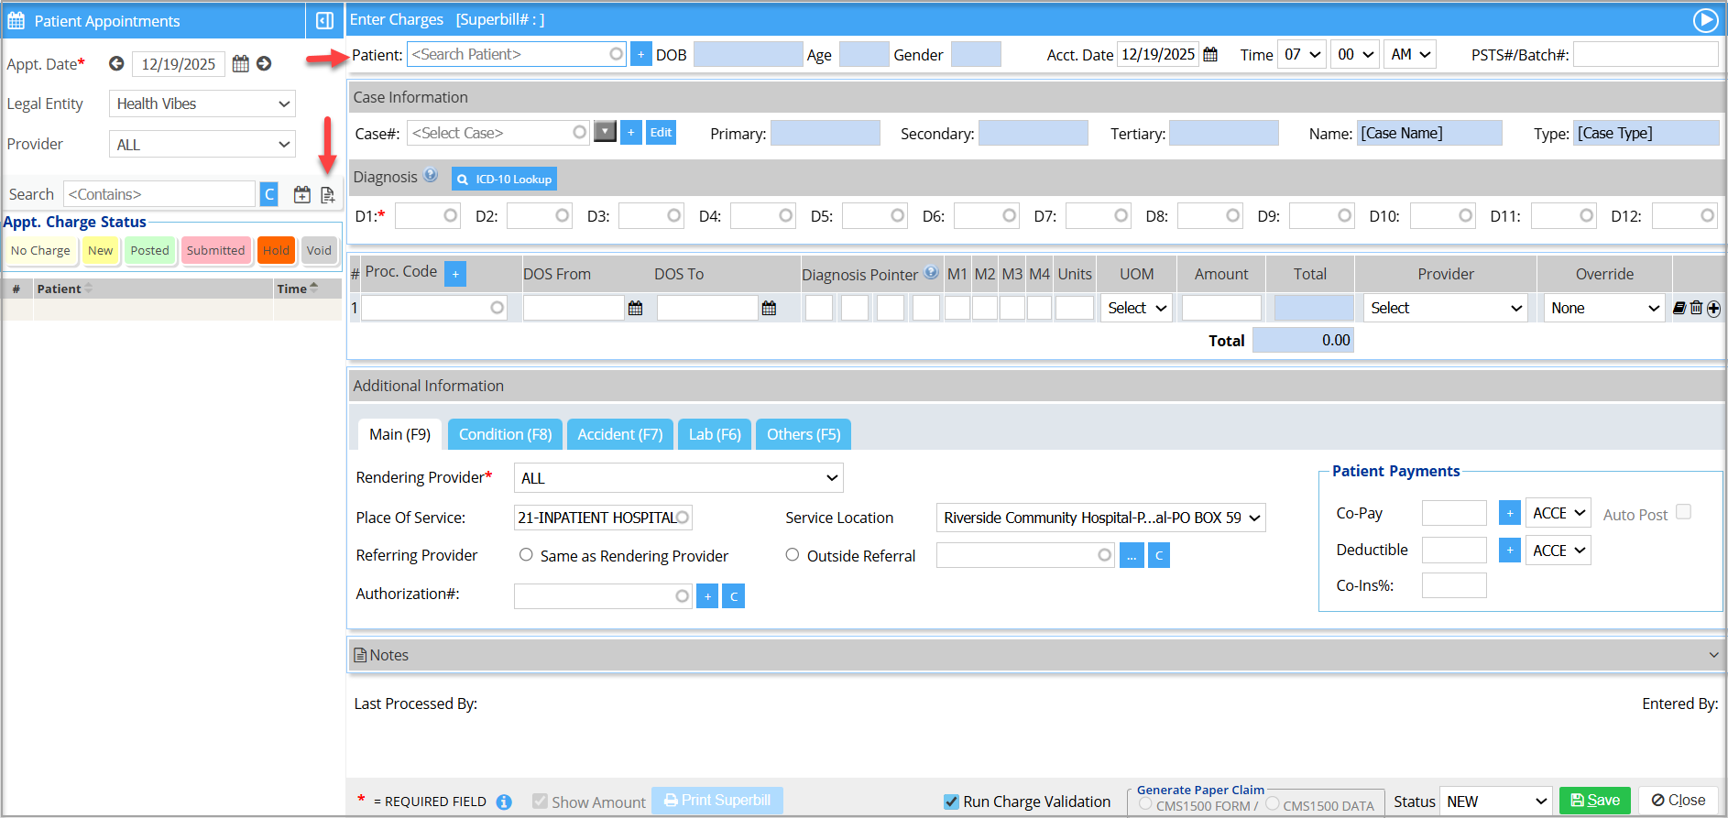The width and height of the screenshot is (1728, 818).
Task: Select Same as Rendering Provider option
Action: click(x=526, y=554)
